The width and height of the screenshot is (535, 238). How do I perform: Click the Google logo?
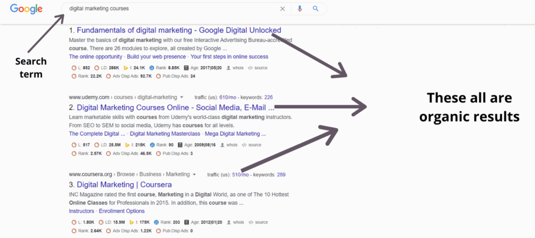pos(26,8)
